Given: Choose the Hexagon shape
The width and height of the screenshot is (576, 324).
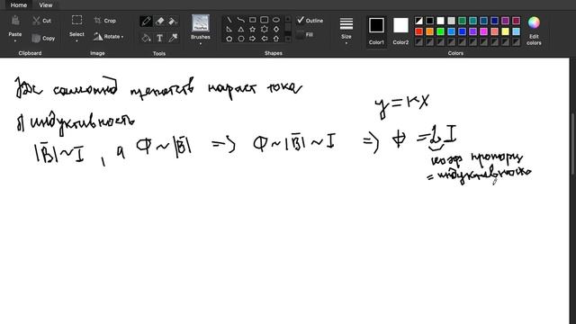Looking at the screenshot, I should (x=240, y=38).
